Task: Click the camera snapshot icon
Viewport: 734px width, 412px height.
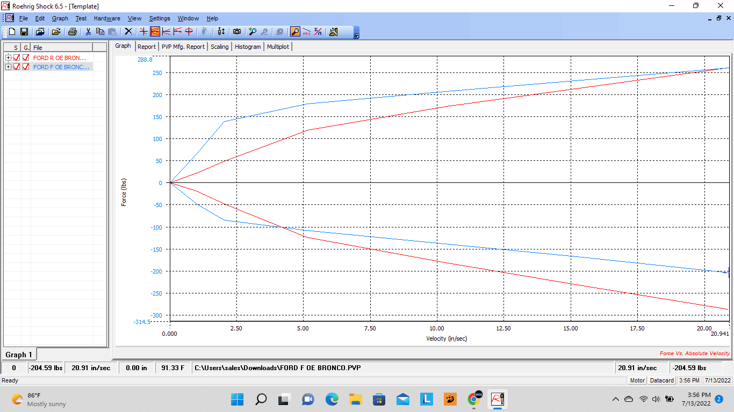Action: 237,32
